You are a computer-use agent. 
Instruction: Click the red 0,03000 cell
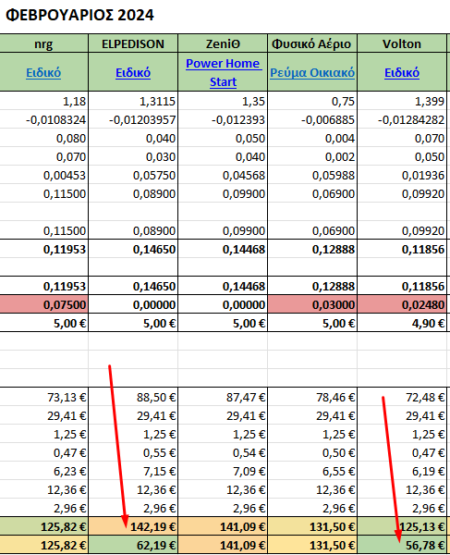tap(312, 304)
